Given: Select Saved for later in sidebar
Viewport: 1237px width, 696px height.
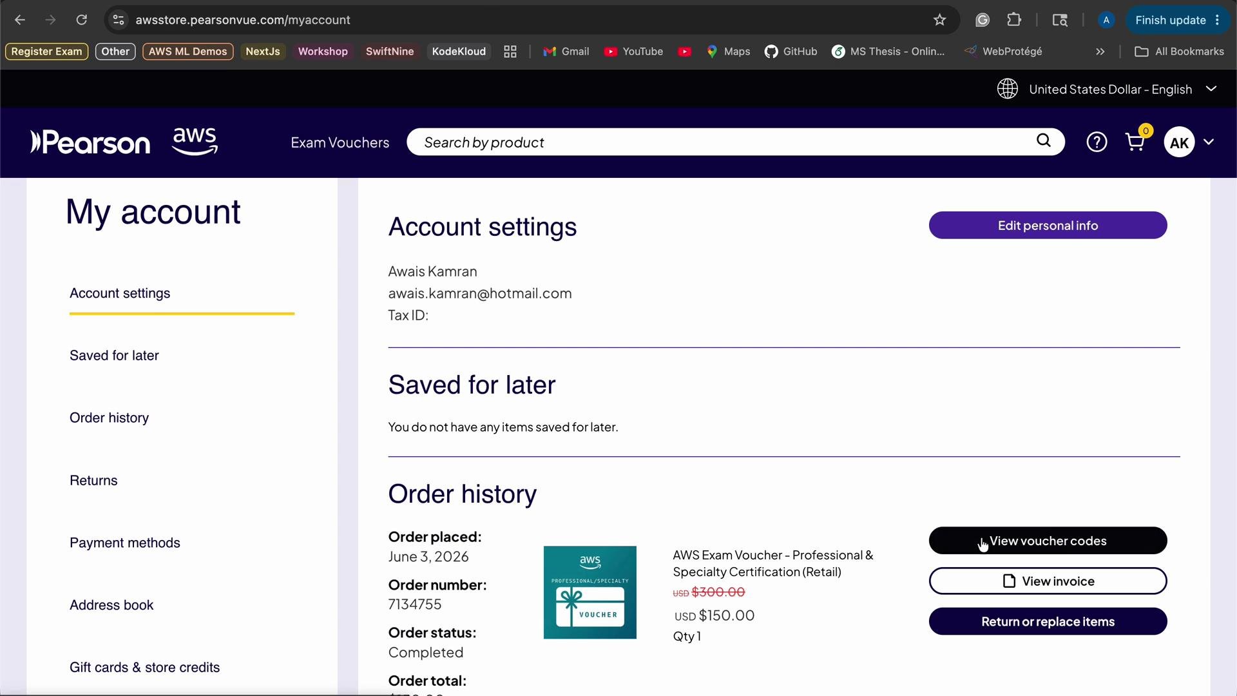Looking at the screenshot, I should click(x=114, y=356).
